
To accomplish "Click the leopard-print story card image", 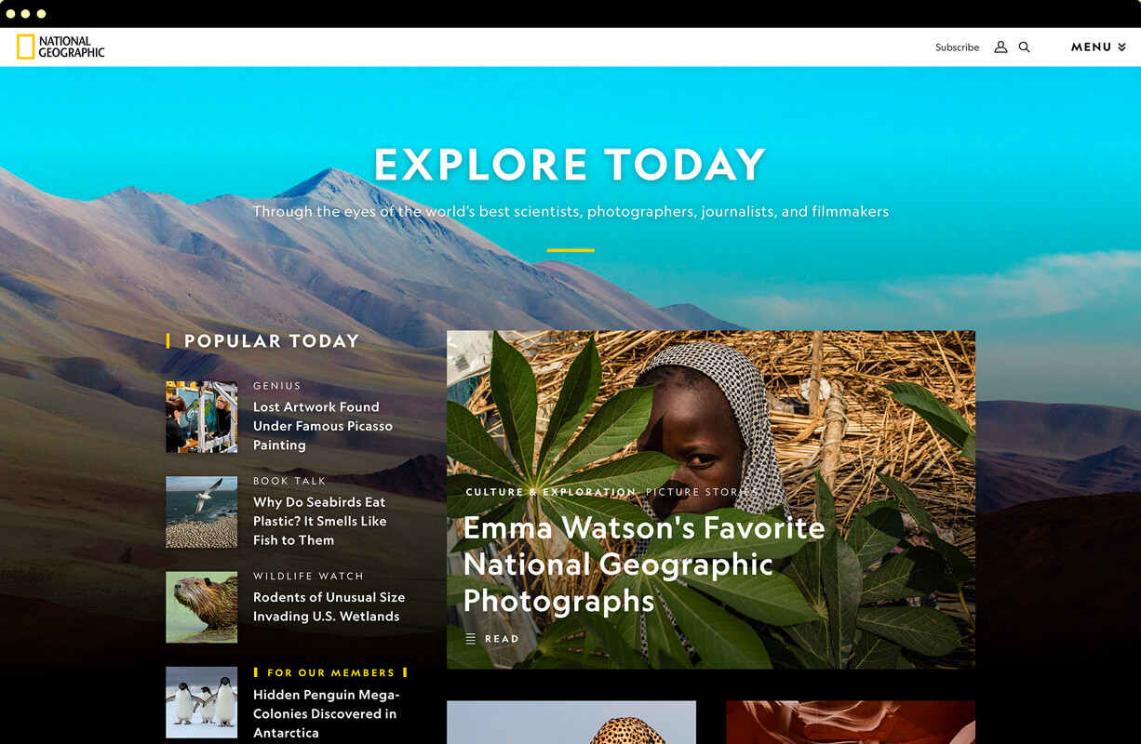I will pos(571,723).
